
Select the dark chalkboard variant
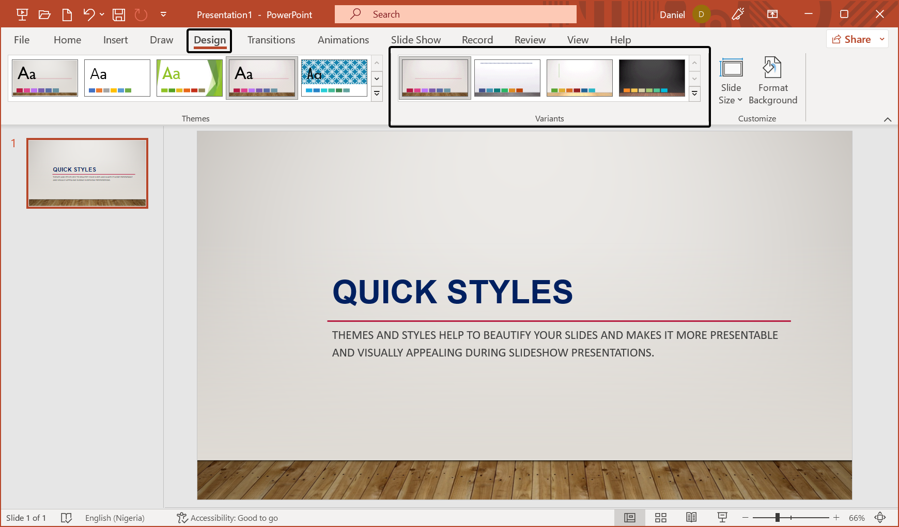[652, 78]
